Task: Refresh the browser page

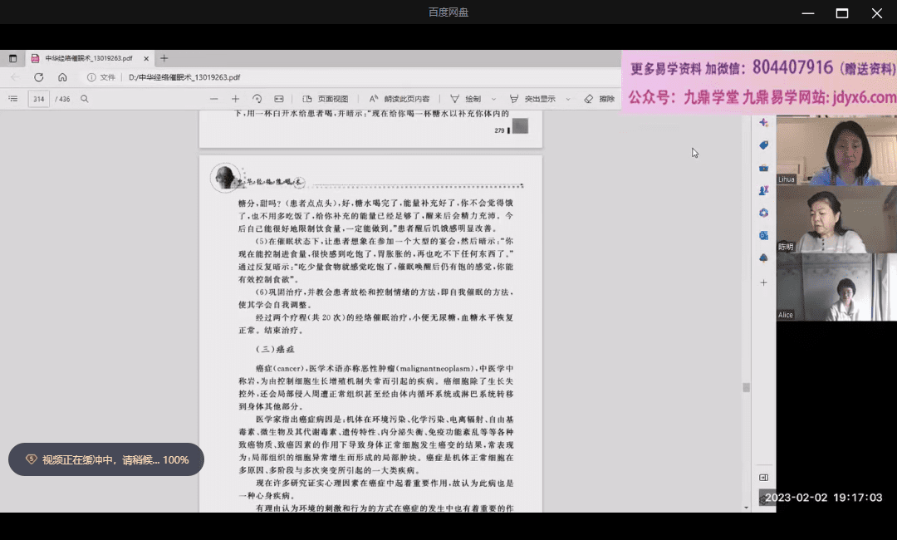Action: (38, 77)
